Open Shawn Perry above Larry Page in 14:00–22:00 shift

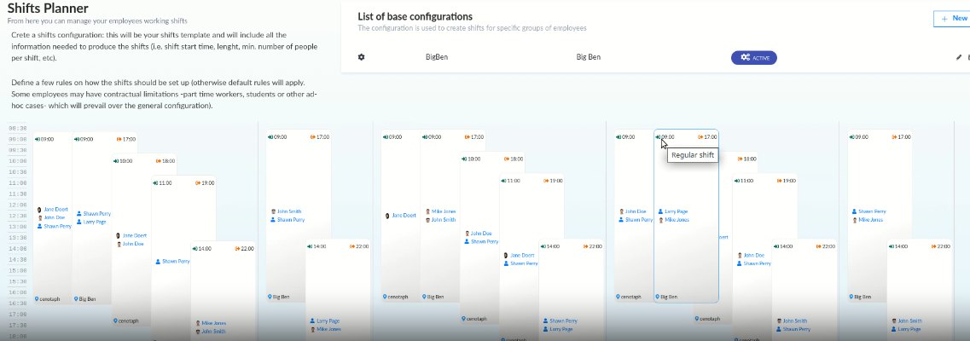[564, 321]
